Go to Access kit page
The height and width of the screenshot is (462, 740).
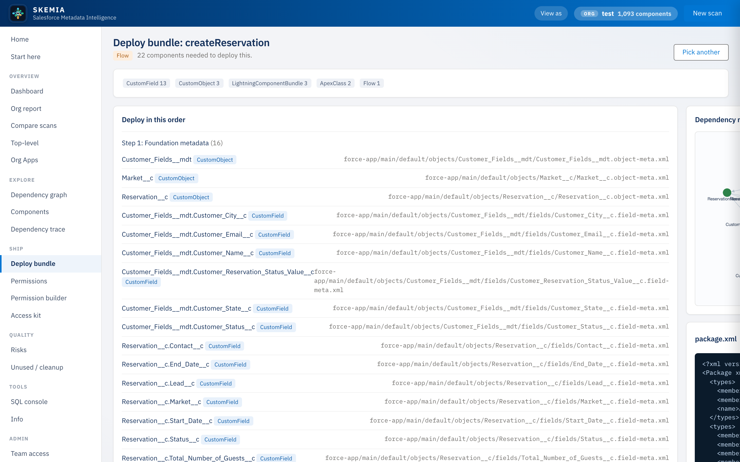(51, 315)
